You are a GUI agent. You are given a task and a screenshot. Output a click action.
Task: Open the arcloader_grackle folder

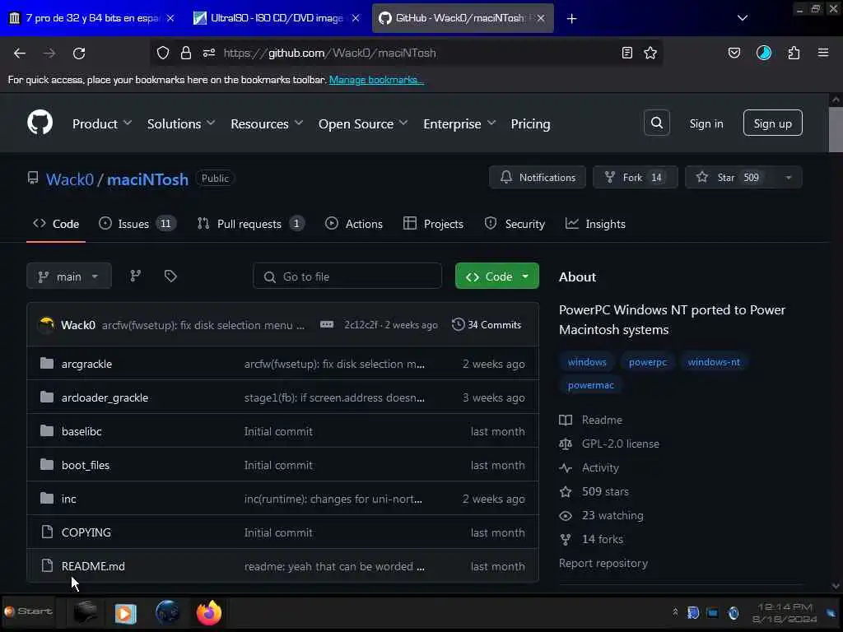[x=105, y=397]
